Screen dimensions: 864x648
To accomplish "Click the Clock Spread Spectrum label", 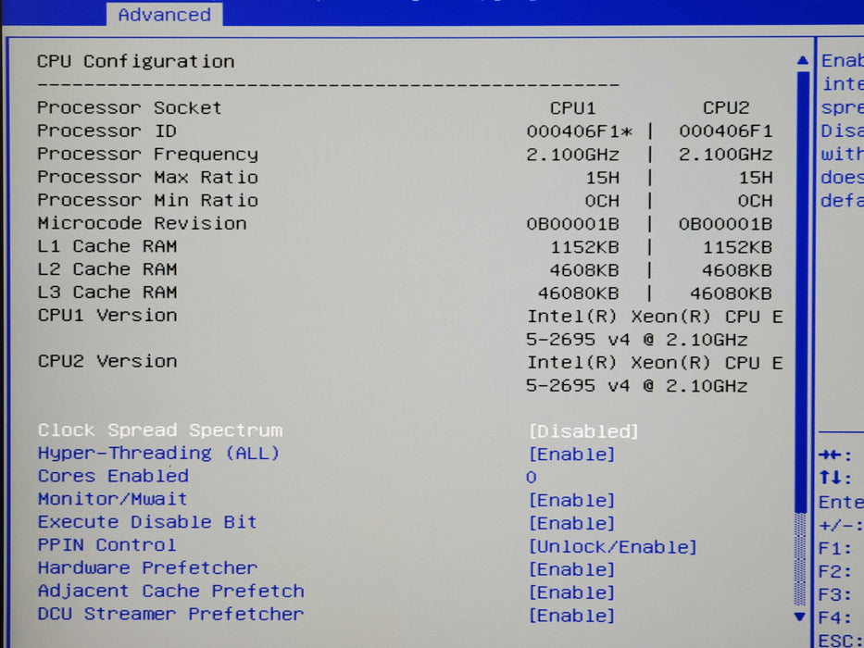I will click(x=160, y=430).
